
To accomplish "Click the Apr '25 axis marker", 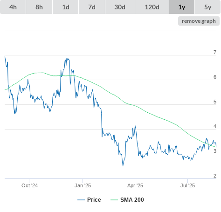I will coord(135,185).
